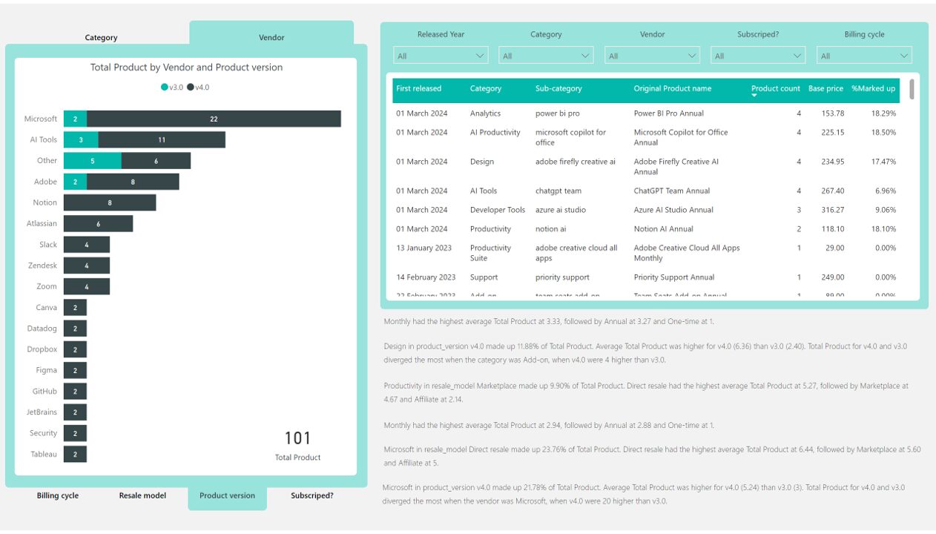The height and width of the screenshot is (534, 936).
Task: Expand the Category filter dropdown
Action: coord(546,56)
